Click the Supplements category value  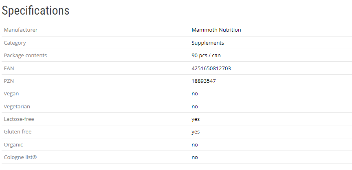[x=208, y=43]
